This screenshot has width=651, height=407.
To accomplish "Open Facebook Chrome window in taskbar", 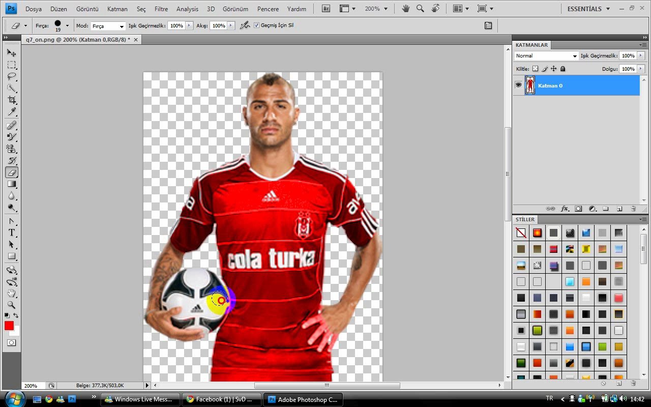I will coord(221,399).
